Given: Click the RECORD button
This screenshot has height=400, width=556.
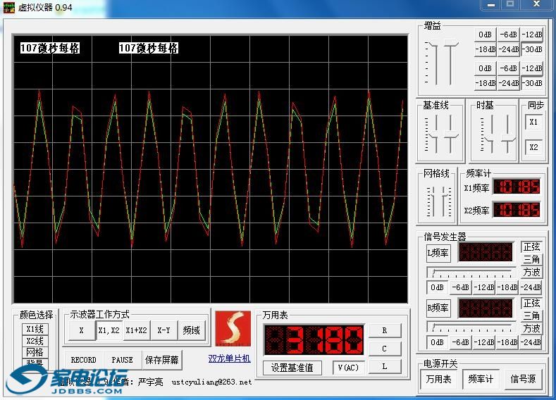Looking at the screenshot, I should coord(84,360).
